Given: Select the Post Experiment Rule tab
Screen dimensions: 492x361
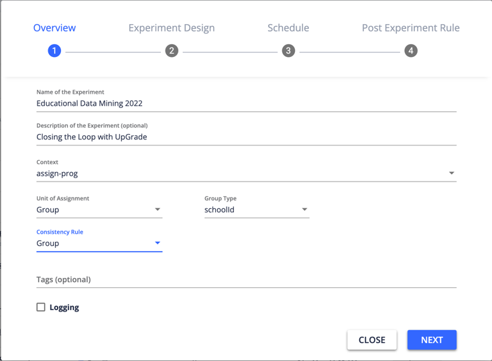Looking at the screenshot, I should (411, 27).
